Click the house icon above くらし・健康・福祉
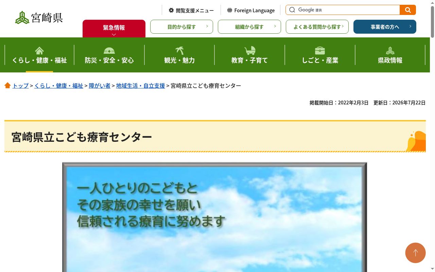 click(x=39, y=51)
